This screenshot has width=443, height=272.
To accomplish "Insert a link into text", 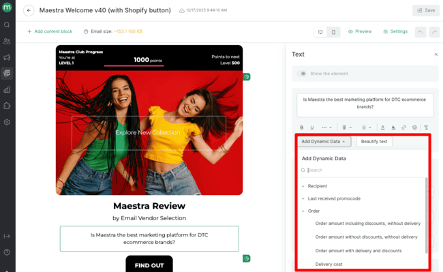I will [x=403, y=127].
